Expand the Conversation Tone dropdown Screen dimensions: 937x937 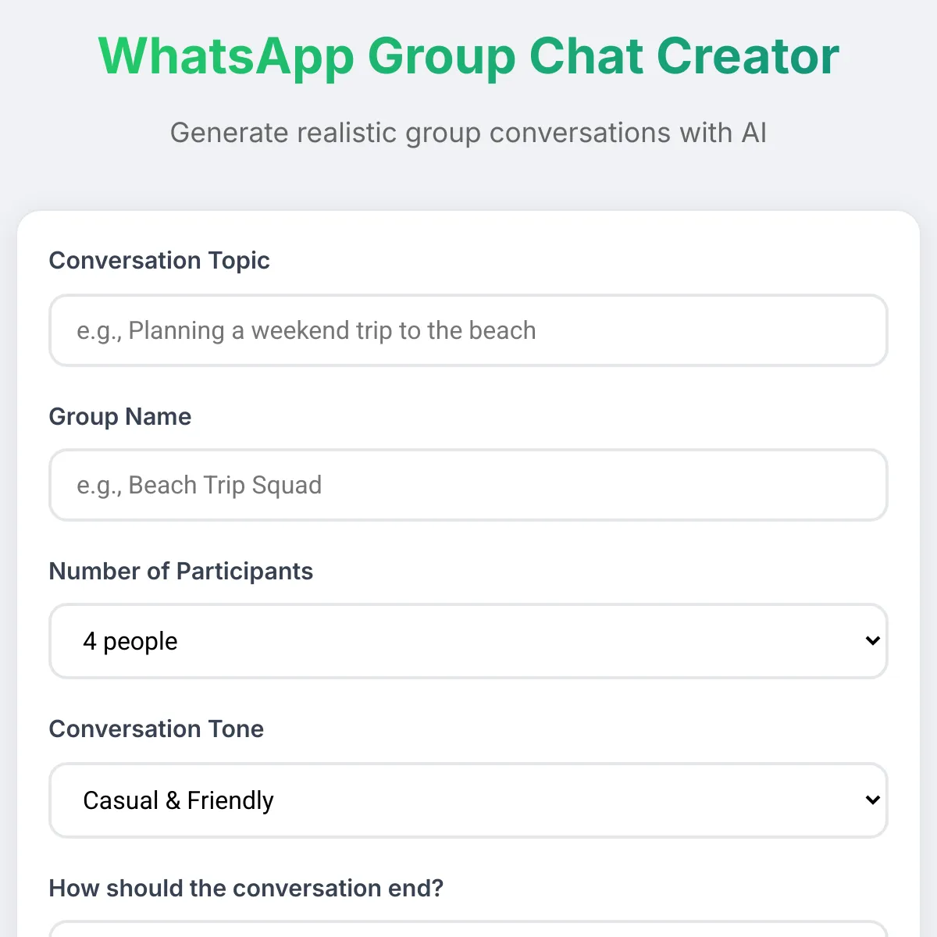click(468, 800)
